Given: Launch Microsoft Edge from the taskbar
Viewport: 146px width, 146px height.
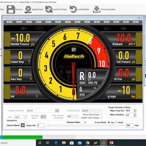Looking at the screenshot, I should [56, 143].
